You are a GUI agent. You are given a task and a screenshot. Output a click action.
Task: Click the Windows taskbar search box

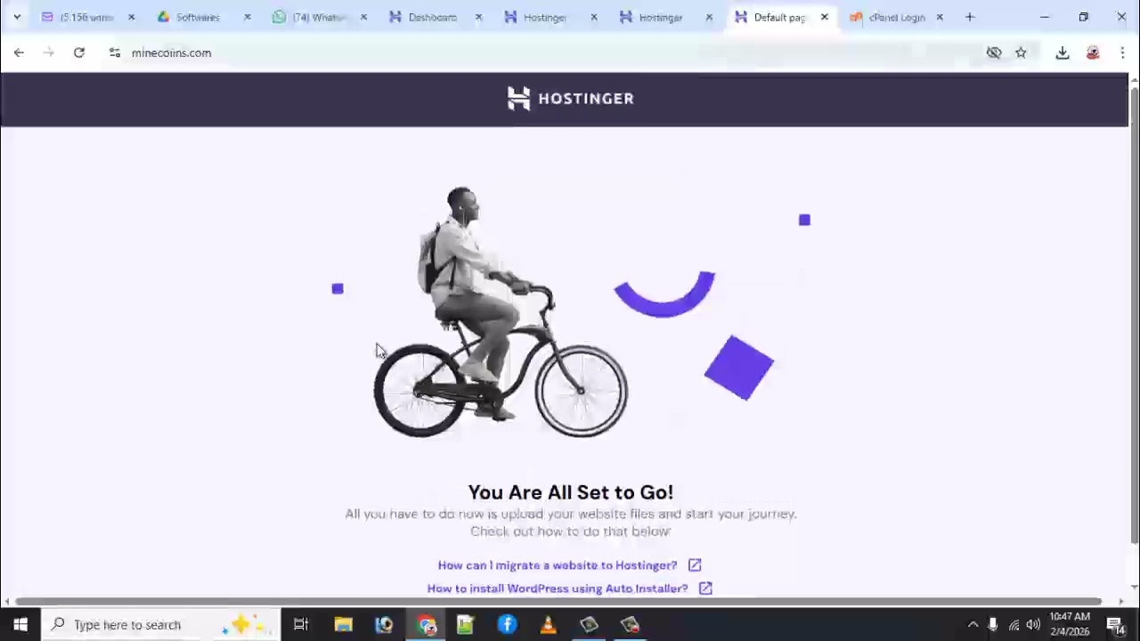[x=160, y=624]
